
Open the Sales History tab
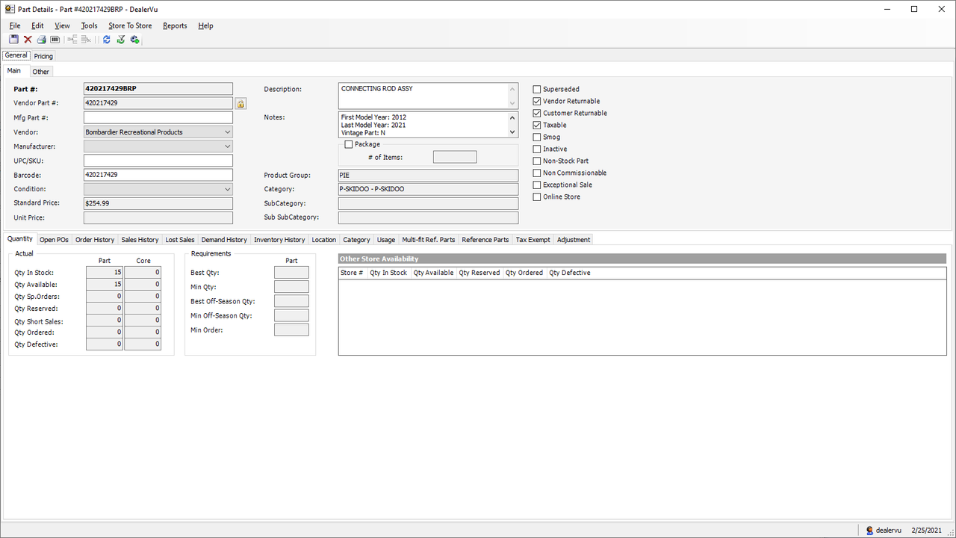click(140, 240)
